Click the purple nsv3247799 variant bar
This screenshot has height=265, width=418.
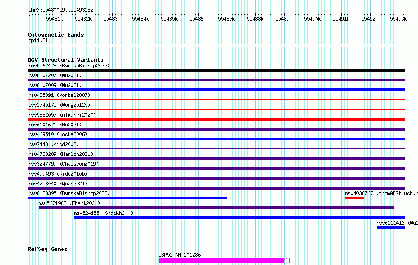216,169
